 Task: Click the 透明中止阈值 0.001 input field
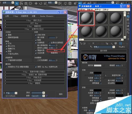(x=52, y=48)
